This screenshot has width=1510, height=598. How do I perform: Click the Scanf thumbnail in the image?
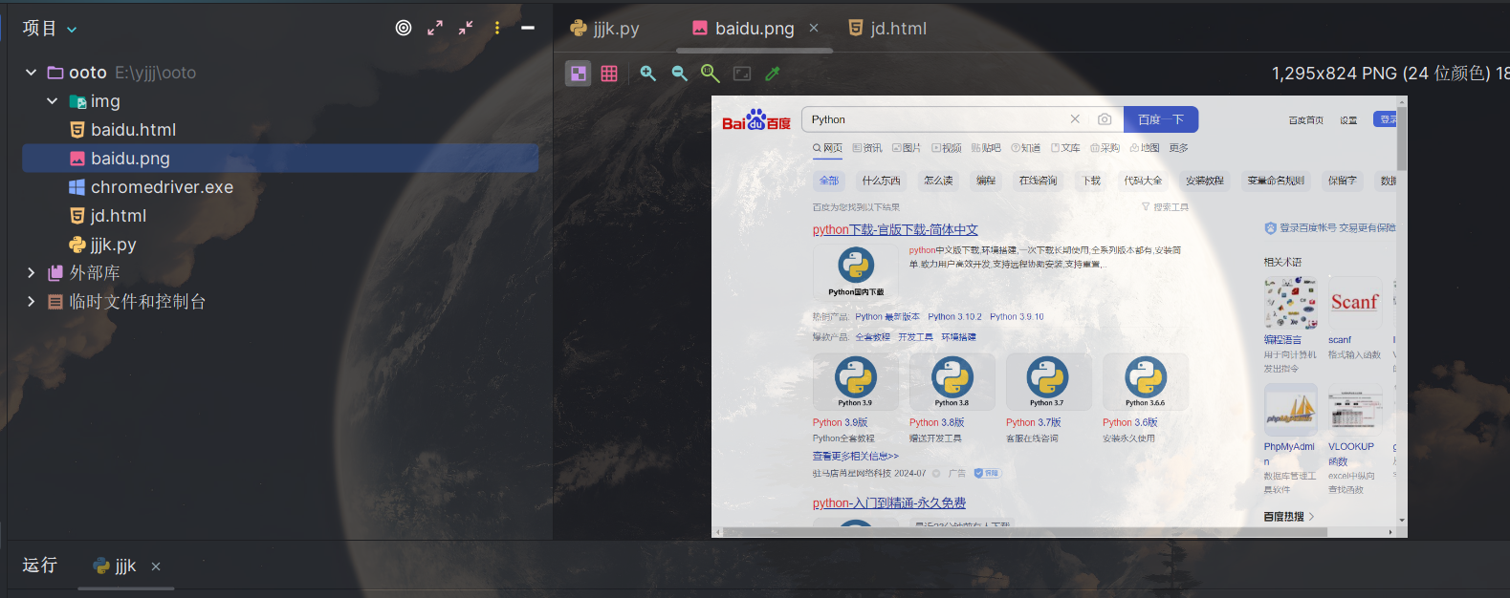coord(1355,303)
